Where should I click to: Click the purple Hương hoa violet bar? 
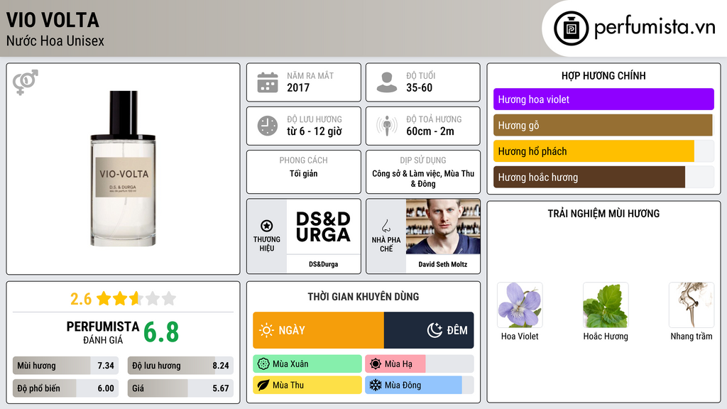603,99
